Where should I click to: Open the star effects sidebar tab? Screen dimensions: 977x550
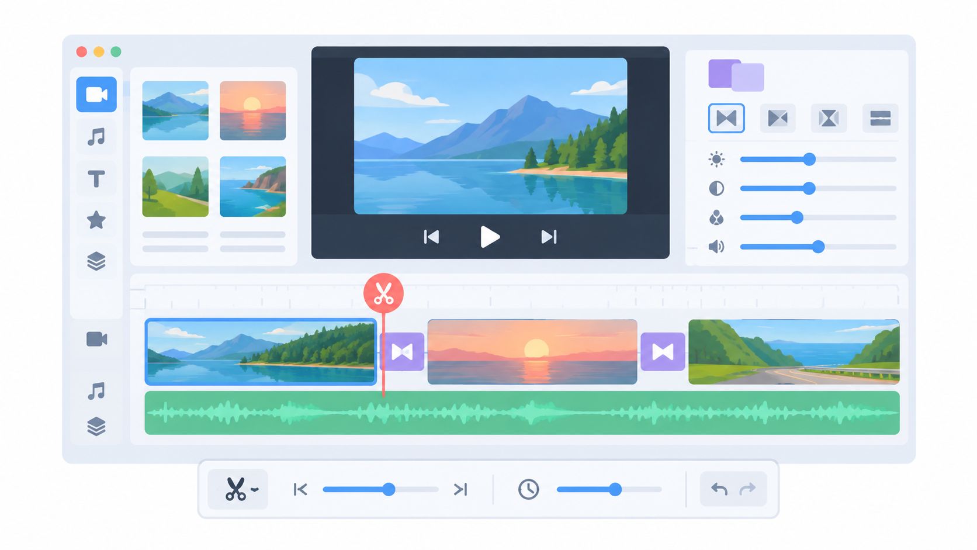click(96, 220)
